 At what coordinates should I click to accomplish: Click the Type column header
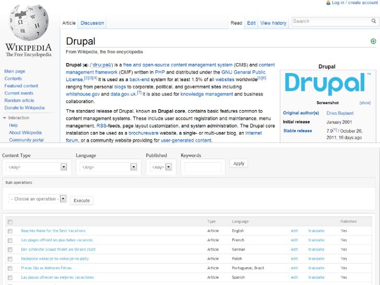click(x=211, y=221)
